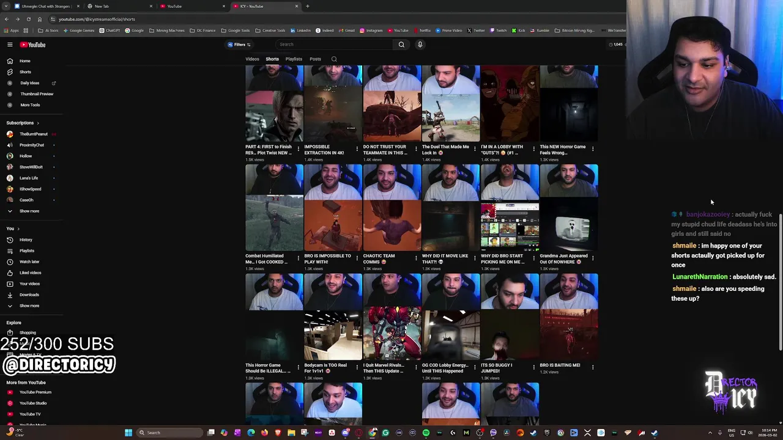Activate voice search microphone

(x=420, y=45)
